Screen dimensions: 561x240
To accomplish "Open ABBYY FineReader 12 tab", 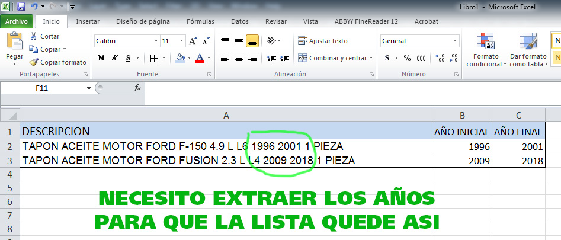I will (x=366, y=21).
